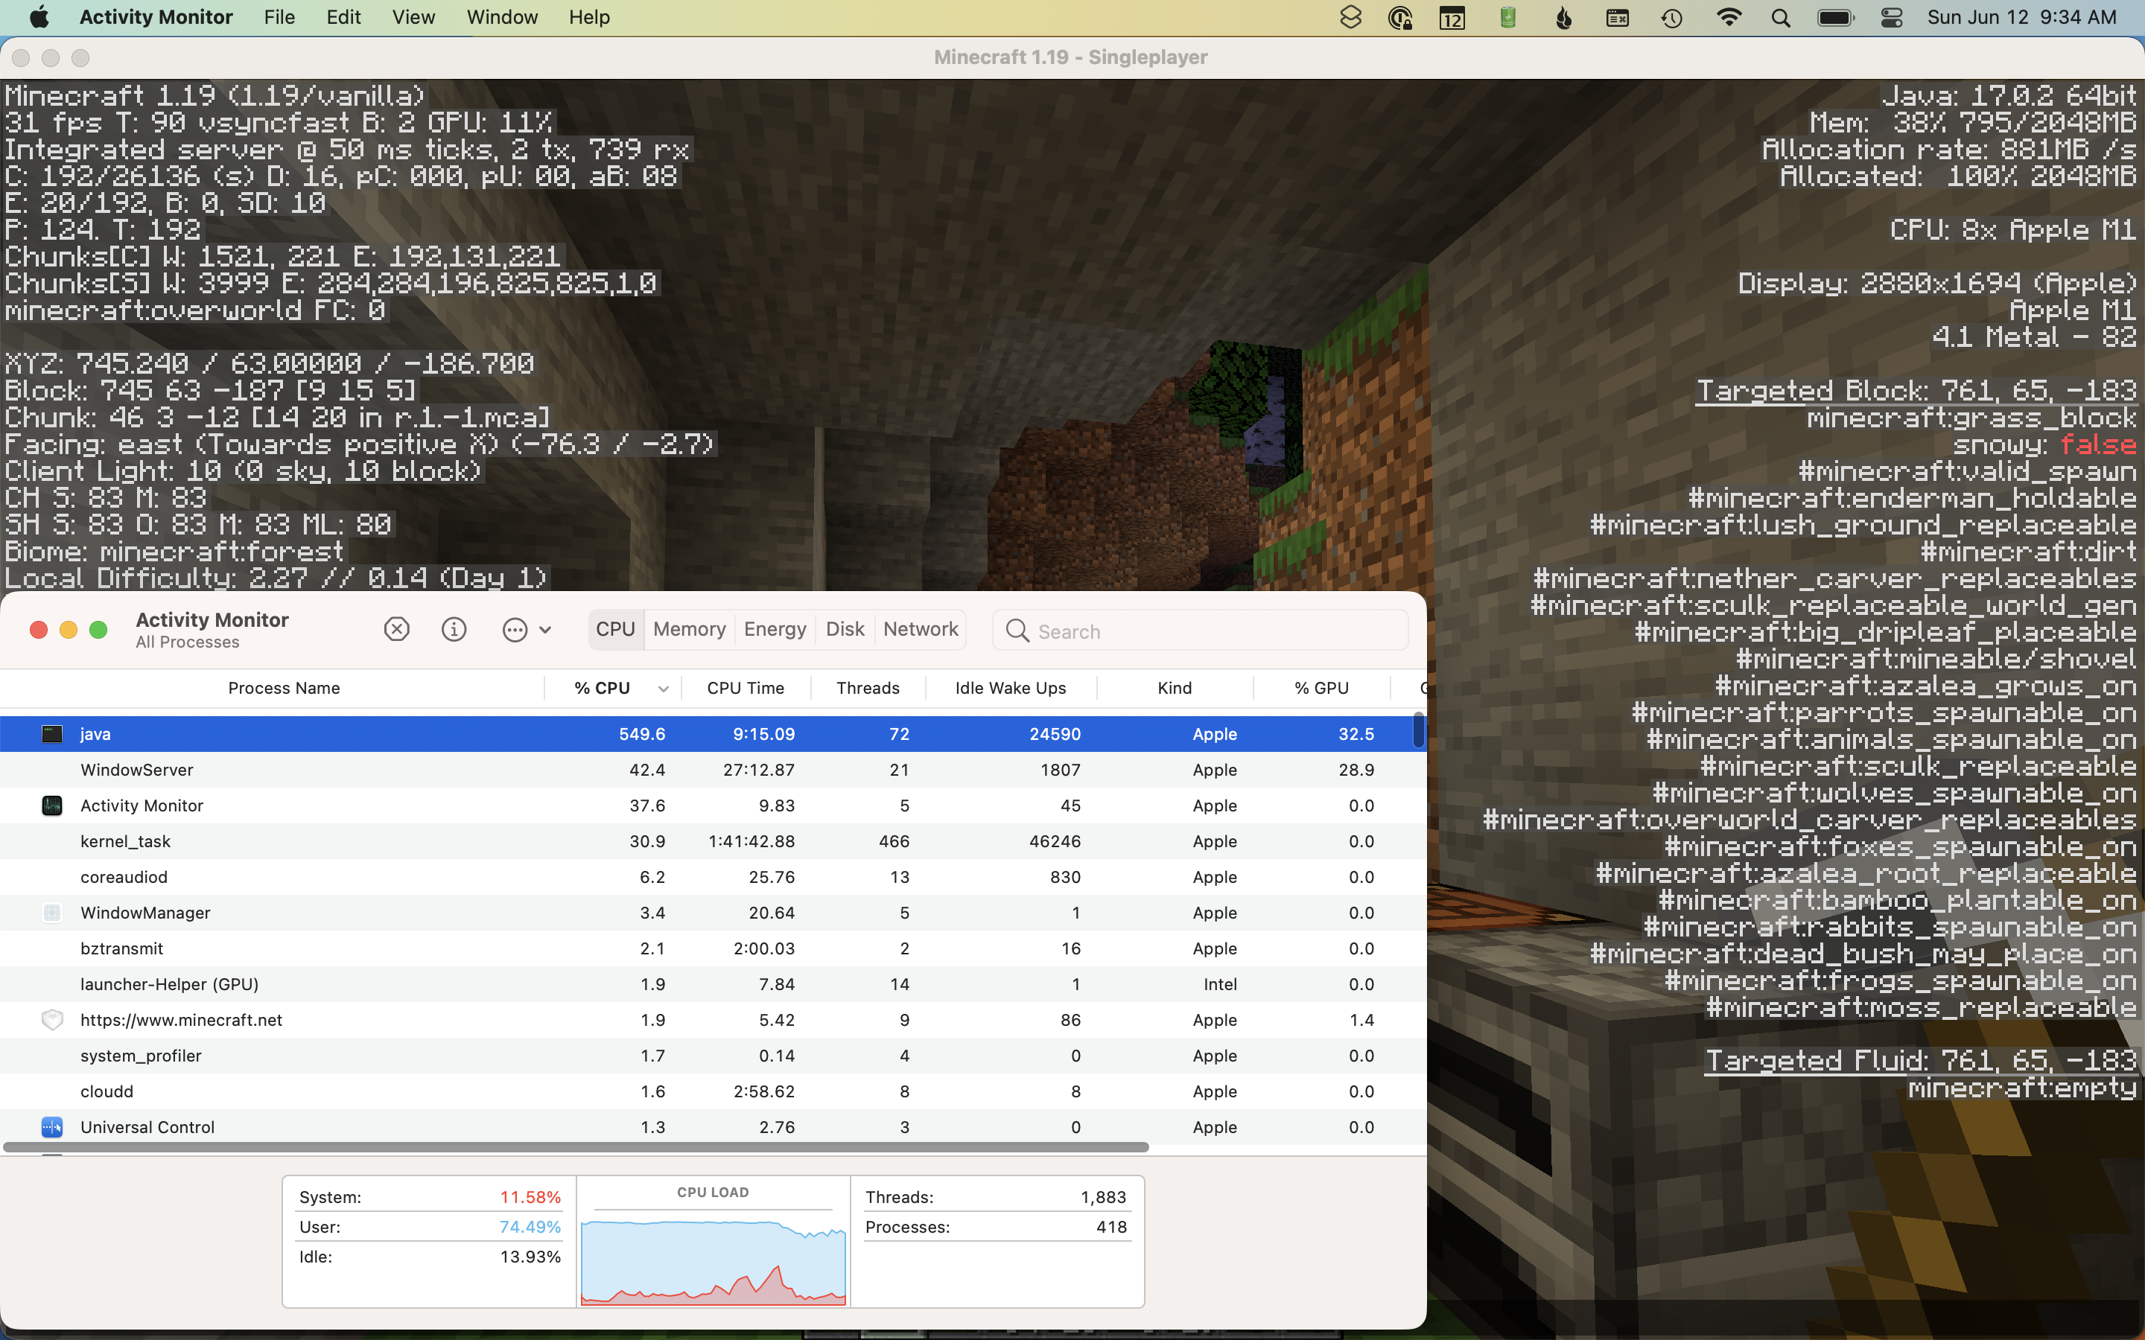This screenshot has width=2145, height=1340.
Task: Click the Wi-Fi icon in the menu bar
Action: 1729,17
